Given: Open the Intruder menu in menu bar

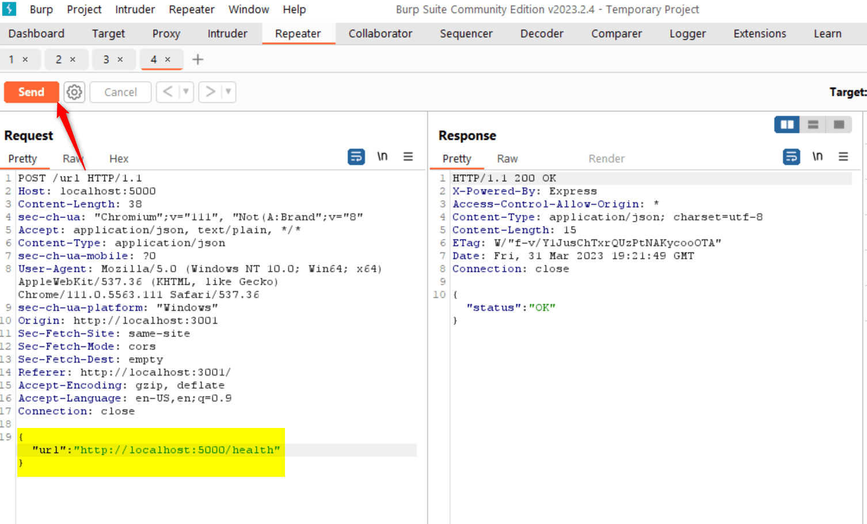Looking at the screenshot, I should click(x=135, y=10).
